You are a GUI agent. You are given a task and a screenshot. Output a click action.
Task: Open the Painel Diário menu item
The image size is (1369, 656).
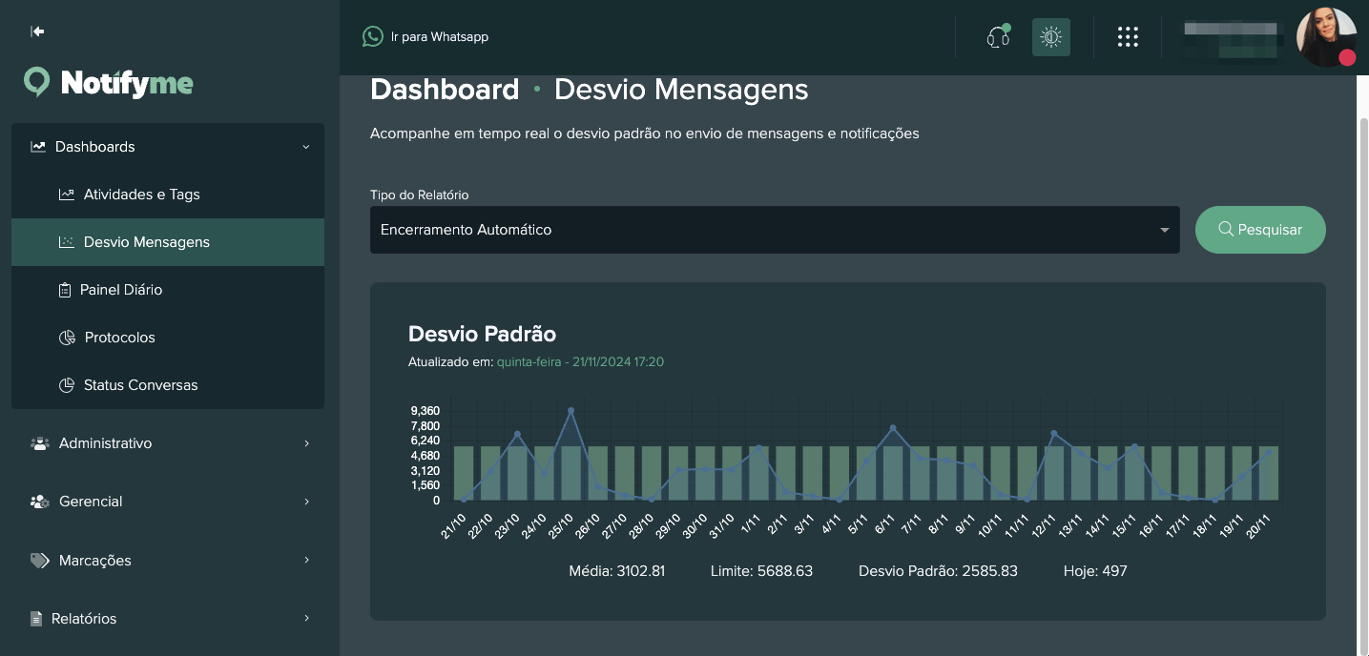click(122, 290)
